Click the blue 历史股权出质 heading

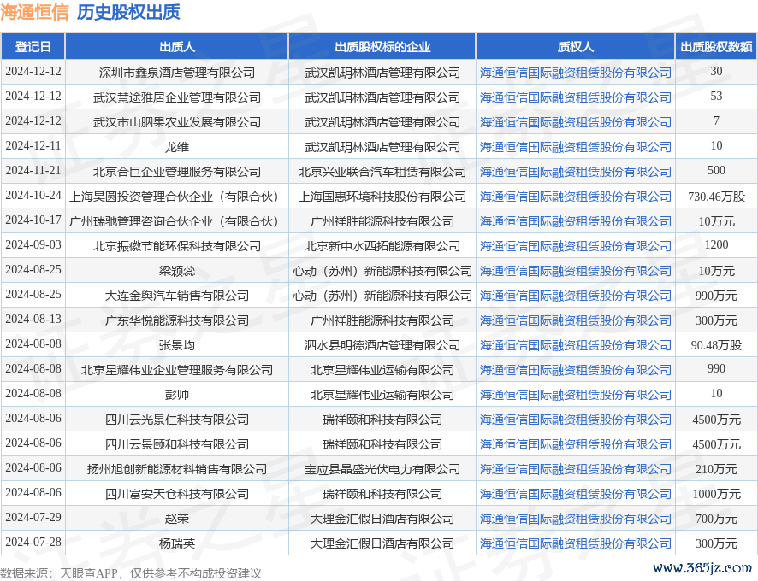(x=128, y=12)
